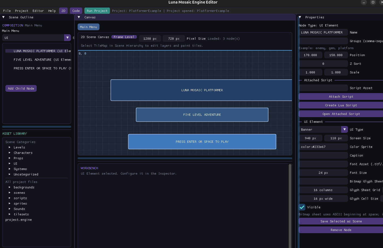The width and height of the screenshot is (383, 248).
Task: Select the PRESS ENTER OR SPACE element on canvas
Action: tap(202, 142)
